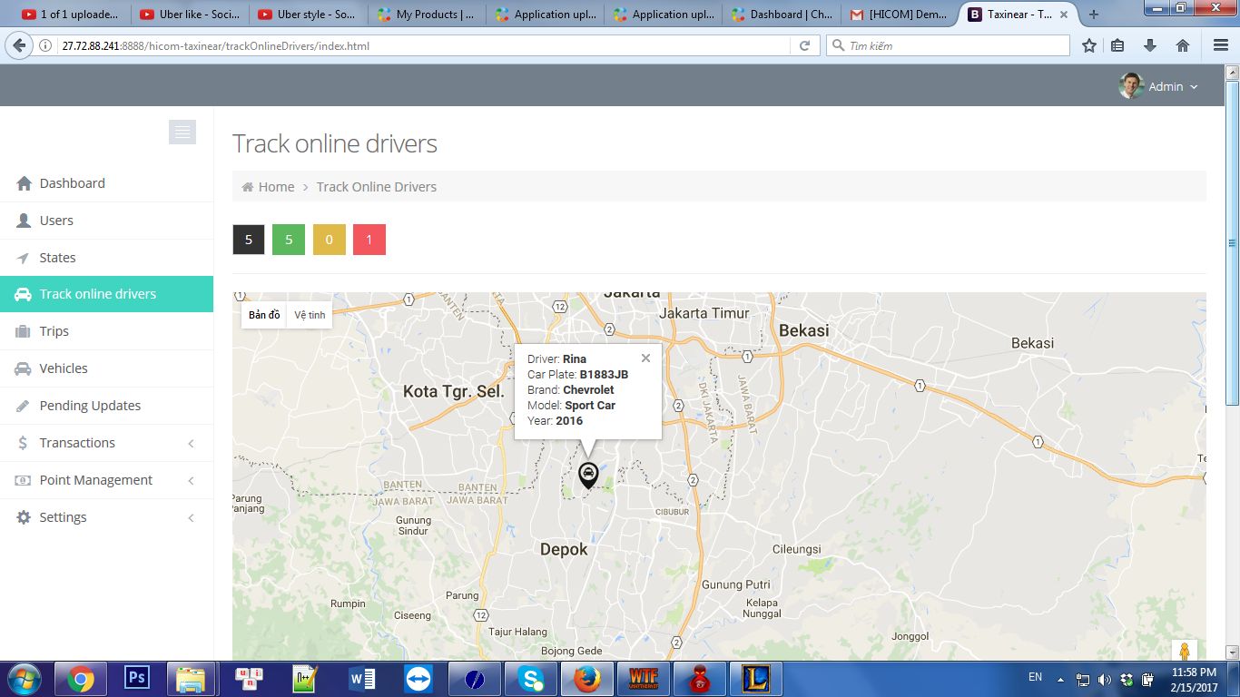Click the Admin avatar picture

tap(1131, 86)
